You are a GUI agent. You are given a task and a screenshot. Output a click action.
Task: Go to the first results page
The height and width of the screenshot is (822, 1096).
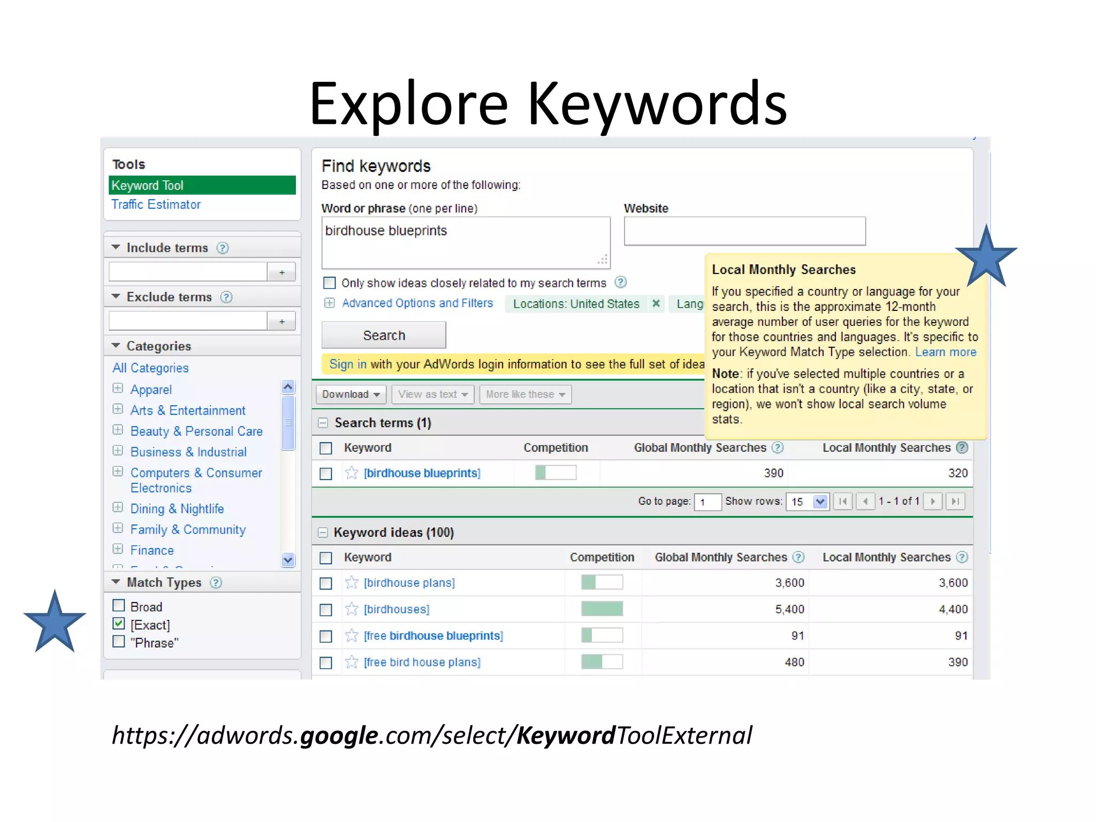coord(843,501)
